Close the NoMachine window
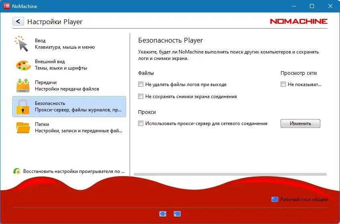The height and width of the screenshot is (224, 340). click(330, 6)
